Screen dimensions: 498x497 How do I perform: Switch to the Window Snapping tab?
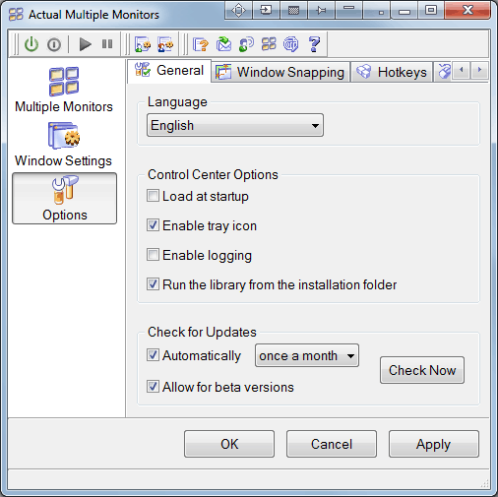click(x=280, y=72)
